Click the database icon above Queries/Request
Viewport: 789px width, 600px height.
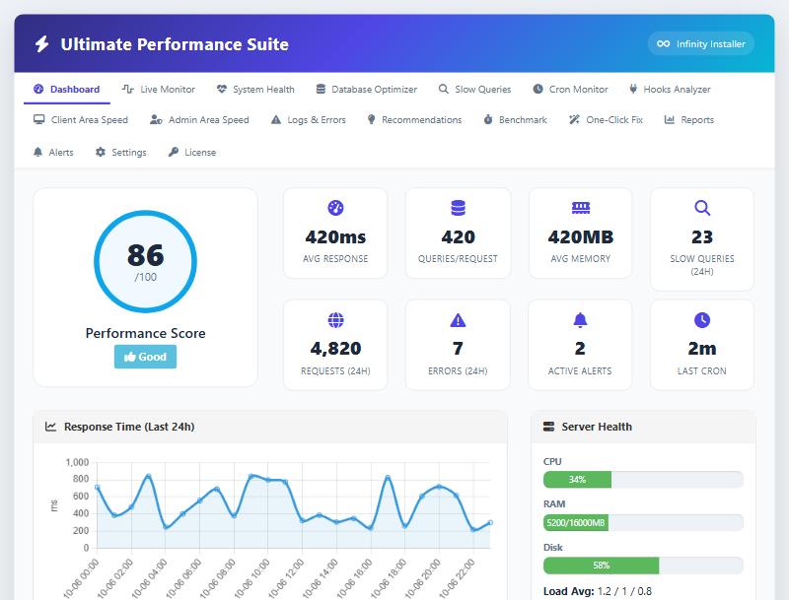coord(458,208)
